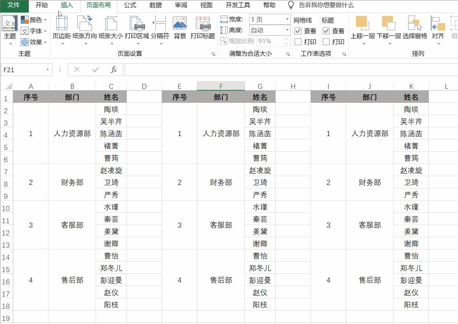Open the 颜色 (Colors) swatch menu
Image resolution: width=458 pixels, height=324 pixels.
[34, 19]
